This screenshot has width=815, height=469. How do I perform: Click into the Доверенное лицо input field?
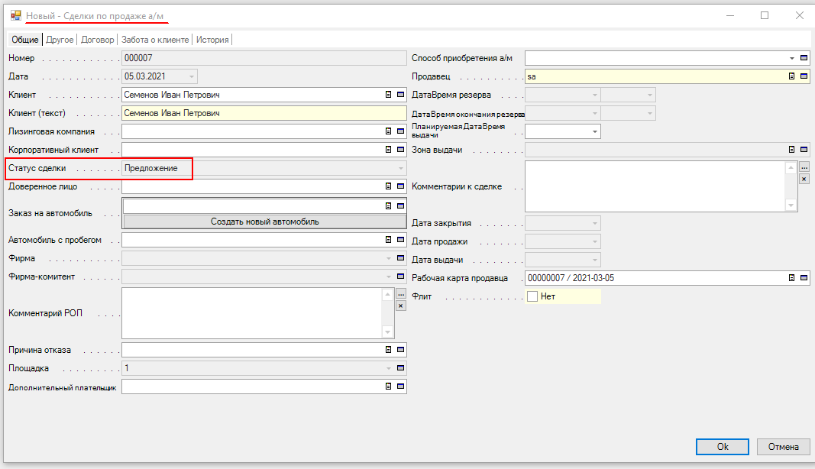tap(252, 186)
